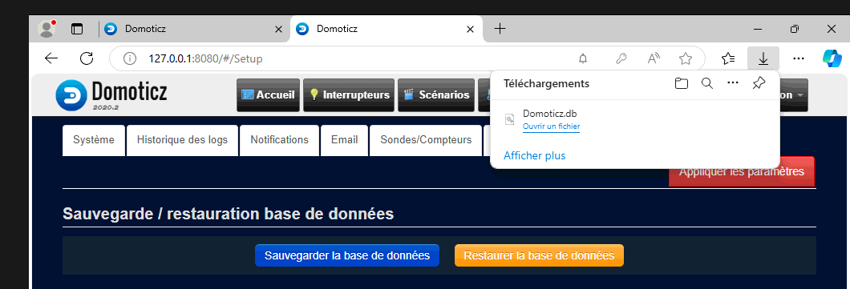This screenshot has height=289, width=850.
Task: Click the Domoticz logo
Action: pos(111,95)
